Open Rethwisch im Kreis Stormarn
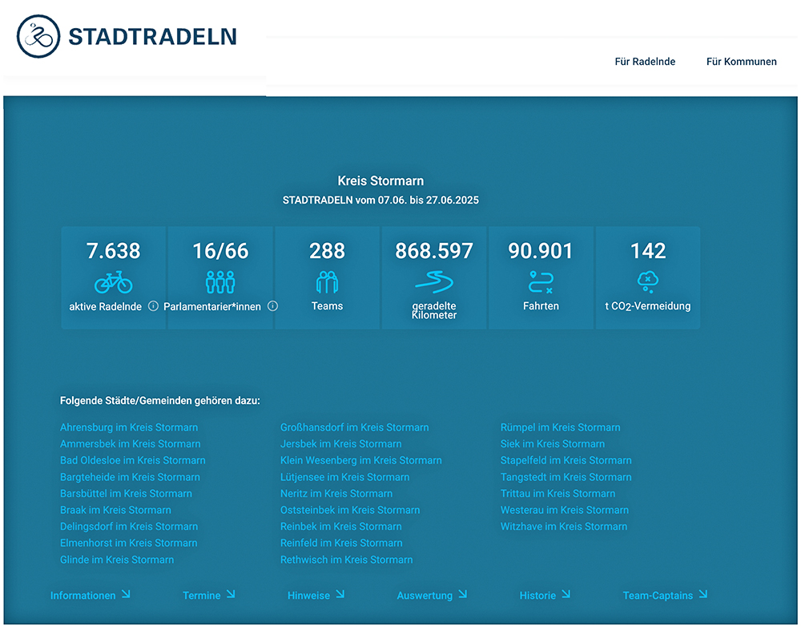 point(346,560)
